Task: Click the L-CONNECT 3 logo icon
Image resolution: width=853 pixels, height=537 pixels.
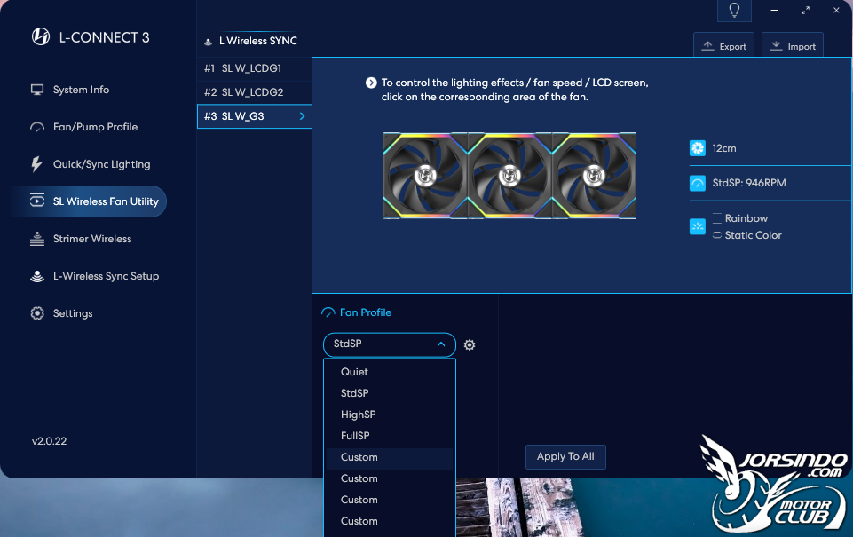Action: click(41, 36)
